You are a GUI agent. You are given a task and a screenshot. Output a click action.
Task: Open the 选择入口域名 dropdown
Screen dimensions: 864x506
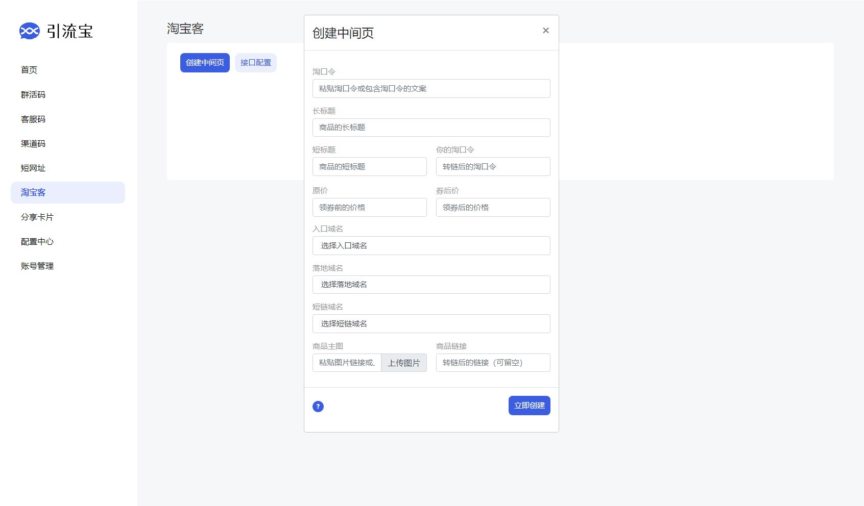click(x=431, y=245)
